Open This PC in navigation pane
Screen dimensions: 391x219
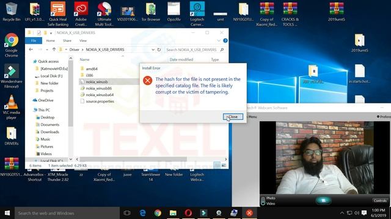click(41, 110)
